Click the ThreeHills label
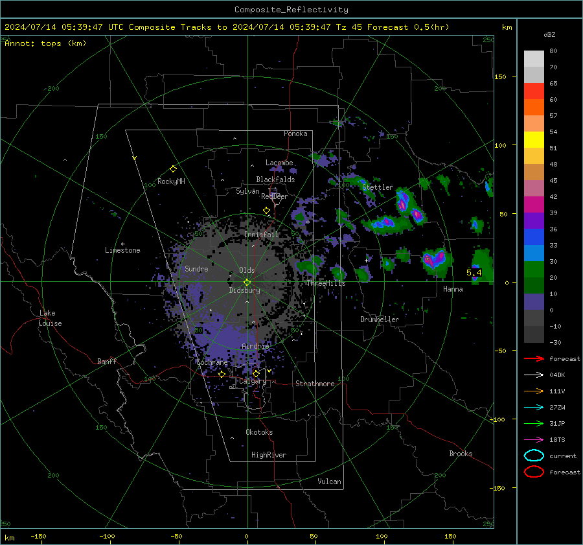Viewport: 583px width, 545px height. point(326,283)
